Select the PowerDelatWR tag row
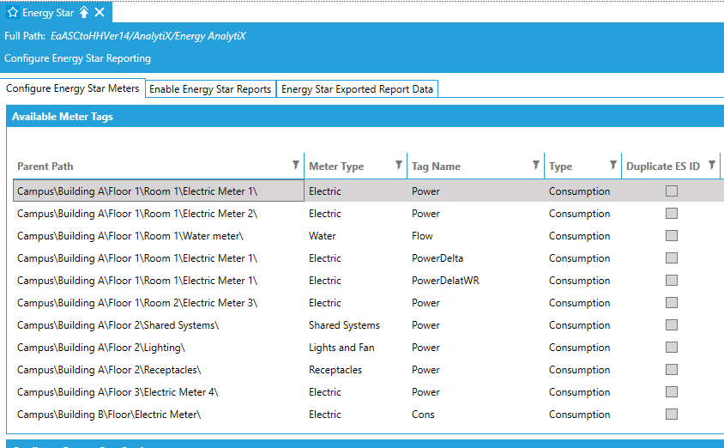The image size is (724, 448). pyautogui.click(x=445, y=281)
